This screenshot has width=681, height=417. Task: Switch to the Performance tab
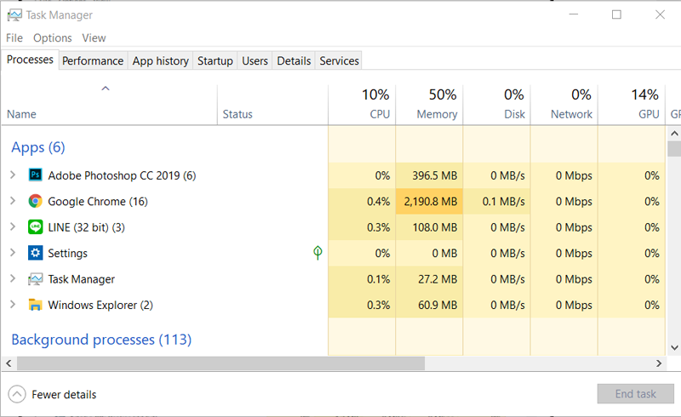click(x=93, y=60)
